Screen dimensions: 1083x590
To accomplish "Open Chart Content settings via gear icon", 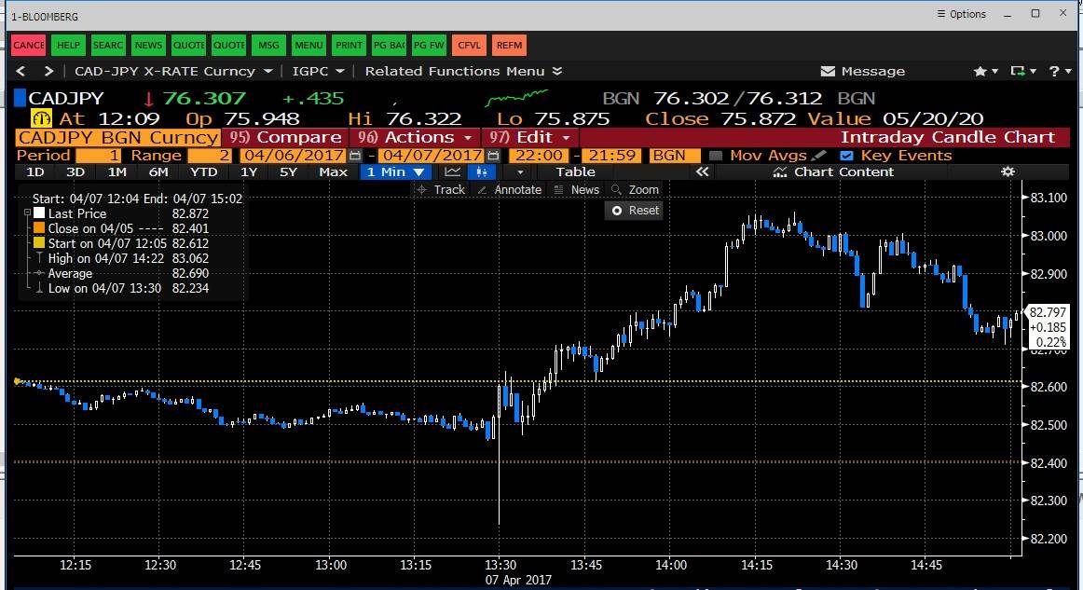I will (x=1008, y=172).
